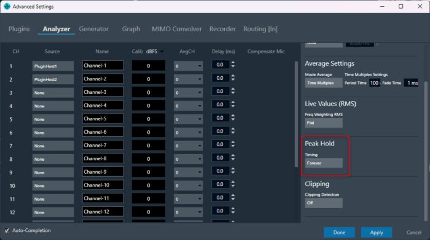Screen dimensions: 430x240
Task: Click the Period Time value field
Action: tap(375, 83)
